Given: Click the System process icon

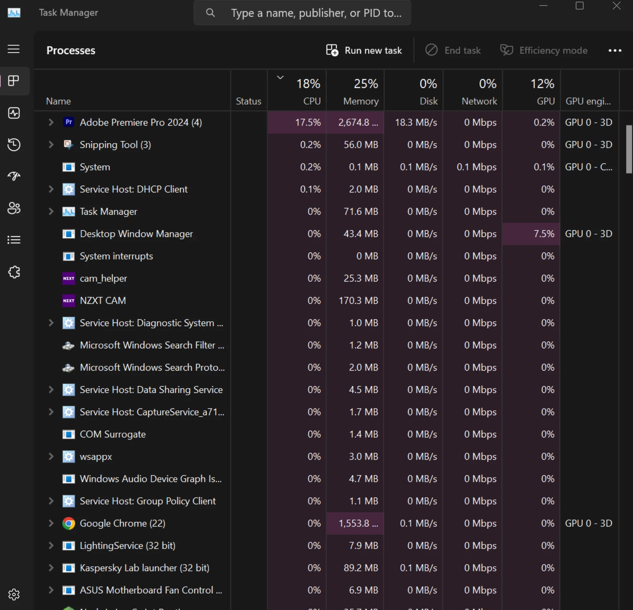Looking at the screenshot, I should tap(68, 167).
